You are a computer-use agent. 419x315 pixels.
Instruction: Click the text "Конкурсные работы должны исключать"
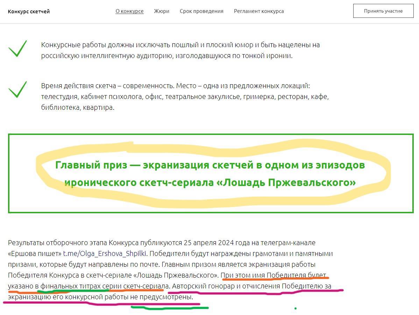[106, 45]
